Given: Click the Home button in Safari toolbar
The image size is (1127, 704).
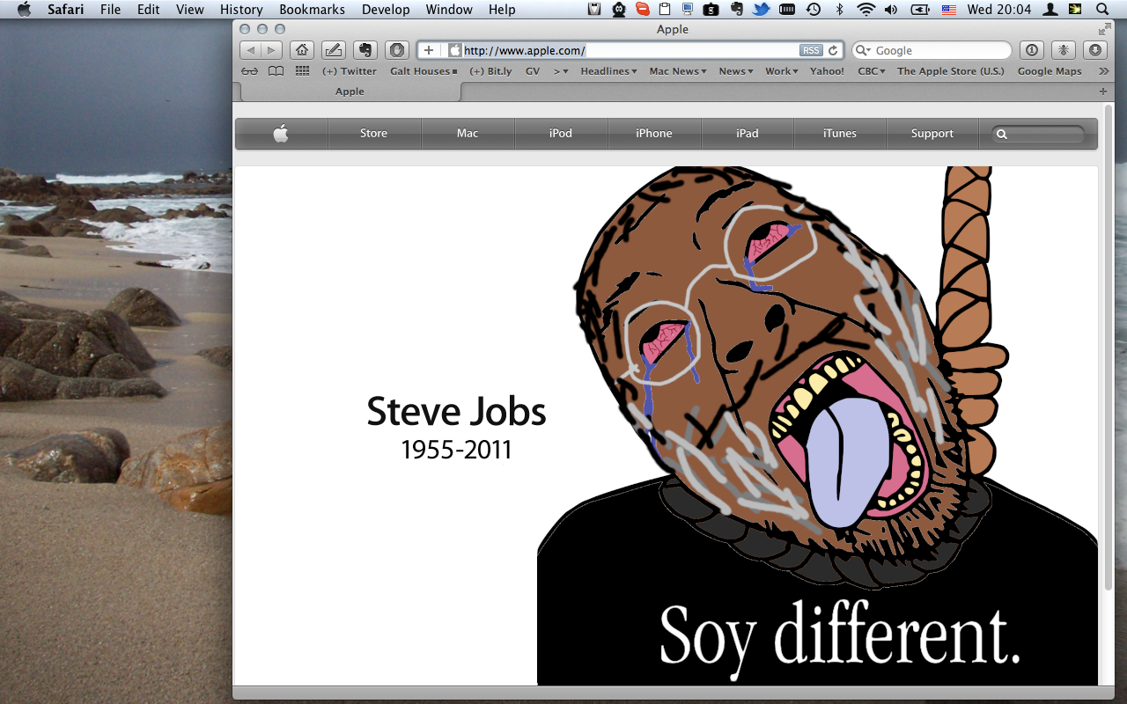Looking at the screenshot, I should [x=302, y=50].
